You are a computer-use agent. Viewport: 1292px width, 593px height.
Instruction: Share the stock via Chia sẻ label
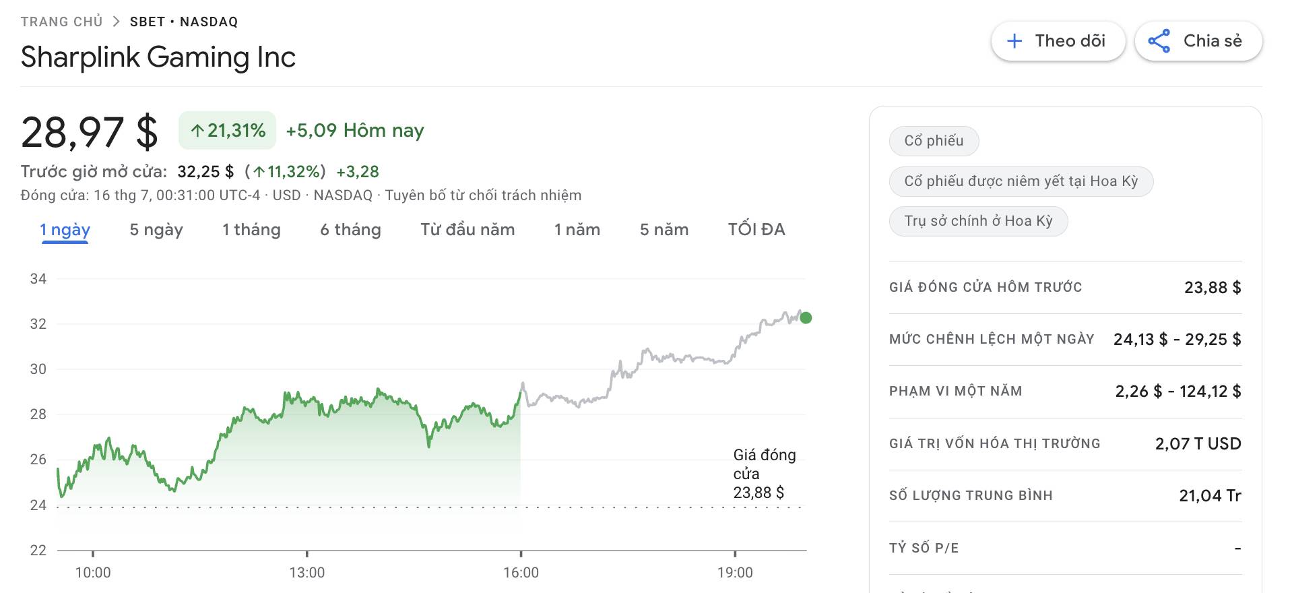click(1213, 41)
